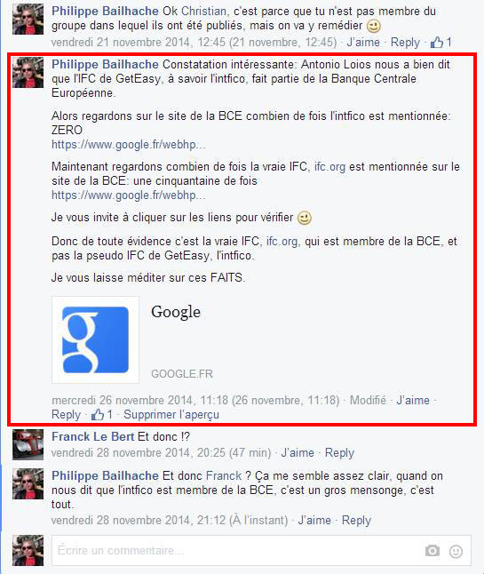Open Franck Le Bert profile name link
This screenshot has height=574, width=484.
click(93, 436)
